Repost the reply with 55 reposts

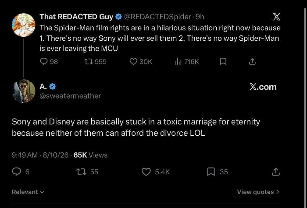point(87,172)
